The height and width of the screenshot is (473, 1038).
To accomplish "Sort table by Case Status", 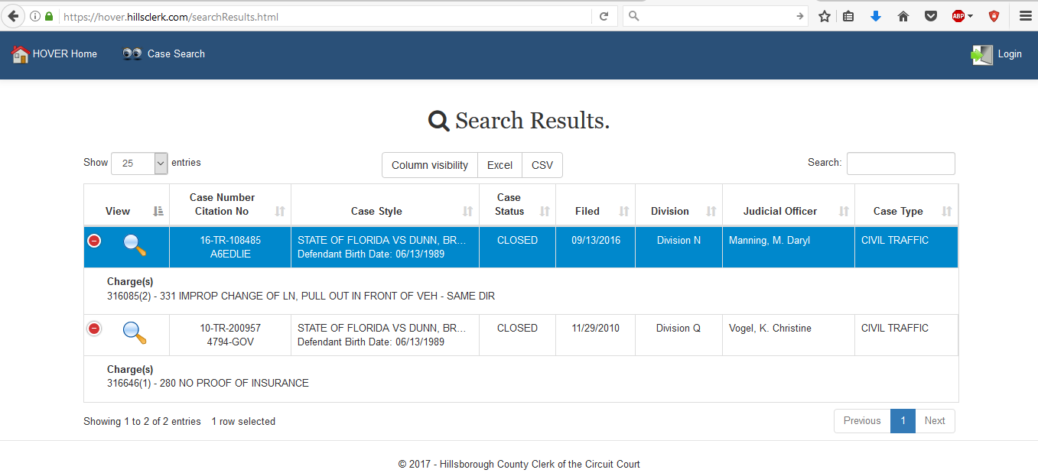I will click(517, 205).
